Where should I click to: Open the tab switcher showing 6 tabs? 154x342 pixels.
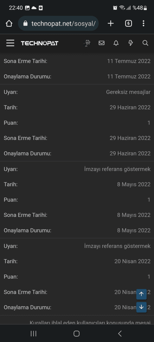coord(128,23)
